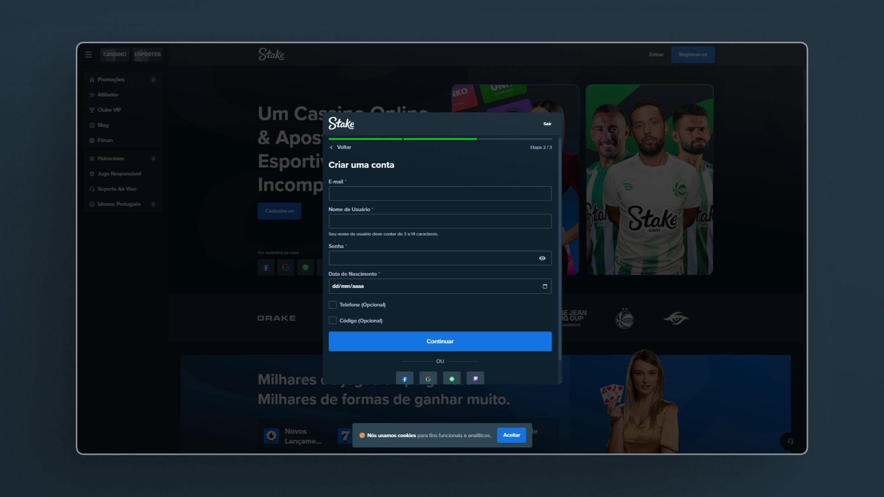Check the Telefone (Opcional) checkbox
The width and height of the screenshot is (884, 497).
pos(332,305)
